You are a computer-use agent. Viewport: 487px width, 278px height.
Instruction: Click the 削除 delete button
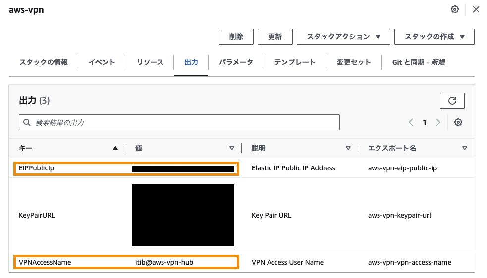(x=236, y=37)
